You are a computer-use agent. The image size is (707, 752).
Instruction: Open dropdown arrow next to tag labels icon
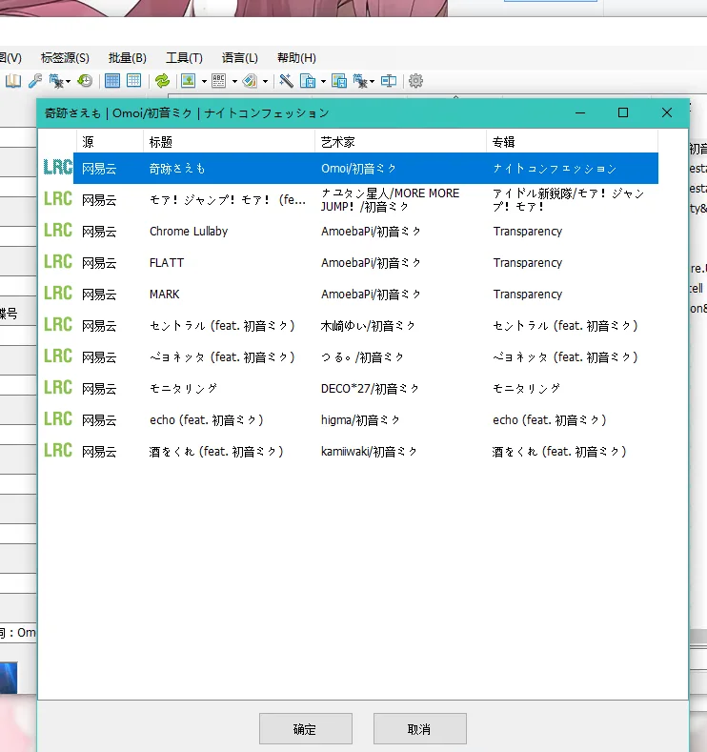pyautogui.click(x=265, y=82)
